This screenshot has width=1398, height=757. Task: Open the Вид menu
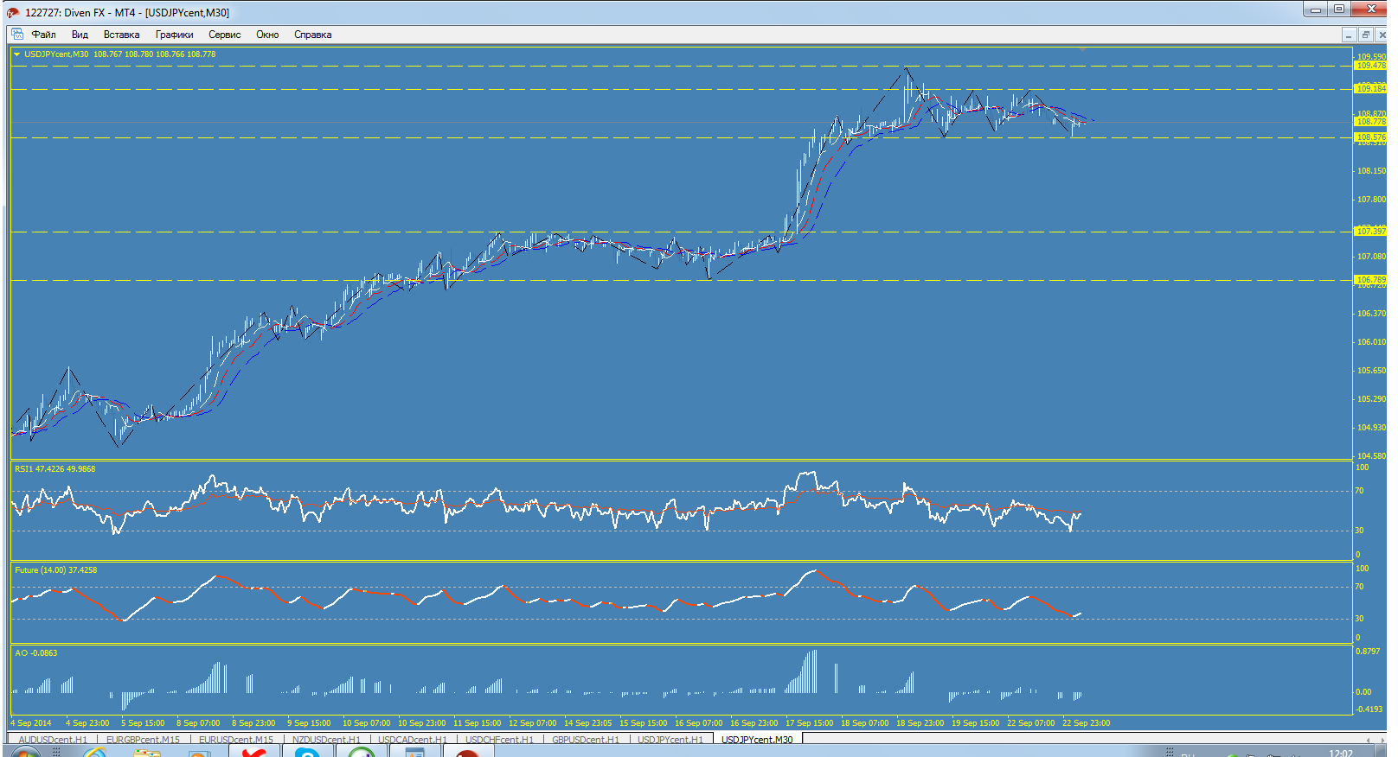click(80, 35)
